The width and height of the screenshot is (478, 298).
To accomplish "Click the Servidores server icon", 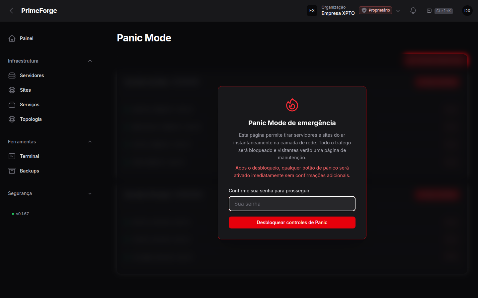I will point(12,75).
